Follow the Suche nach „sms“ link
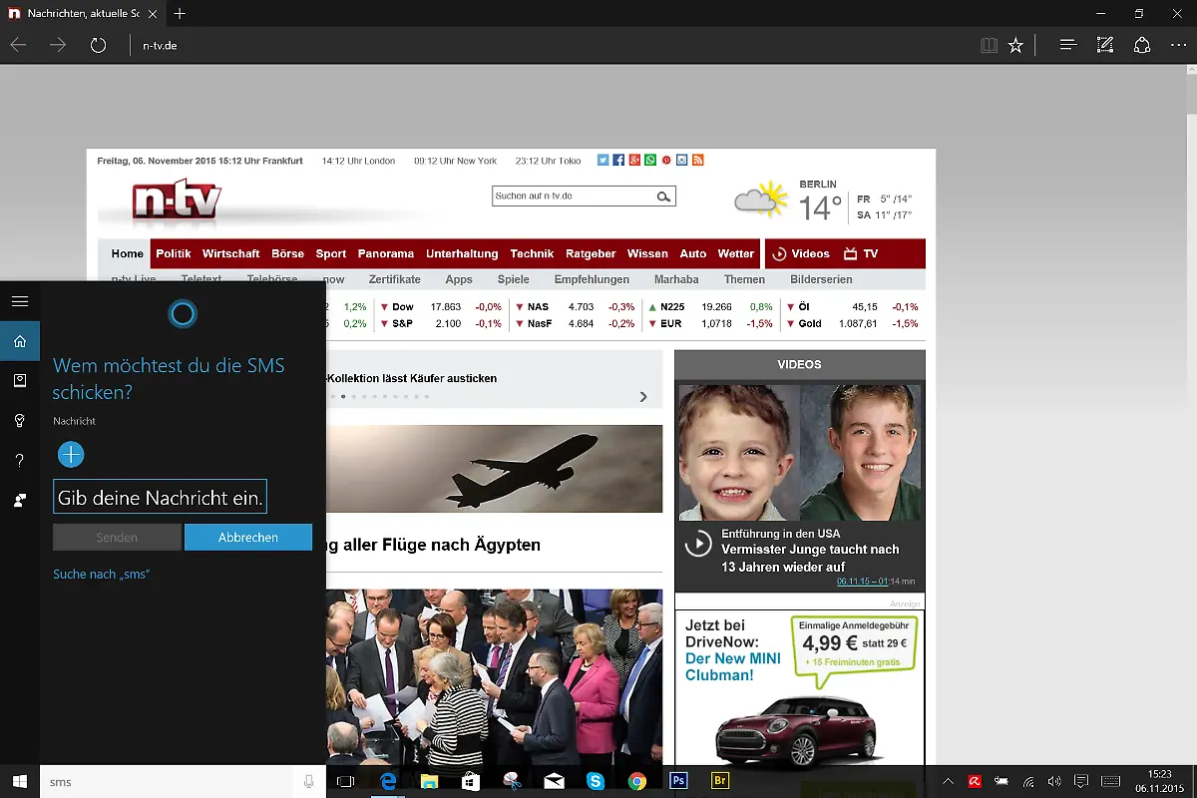Image resolution: width=1197 pixels, height=798 pixels. (x=103, y=574)
